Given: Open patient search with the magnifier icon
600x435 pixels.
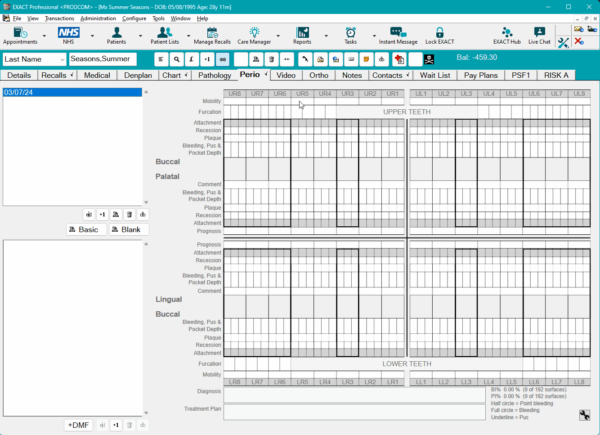Looking at the screenshot, I should [x=177, y=59].
